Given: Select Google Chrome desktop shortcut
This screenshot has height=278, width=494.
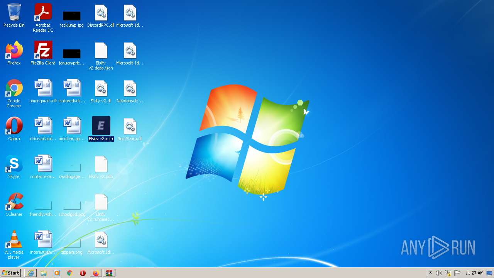Looking at the screenshot, I should tap(14, 93).
